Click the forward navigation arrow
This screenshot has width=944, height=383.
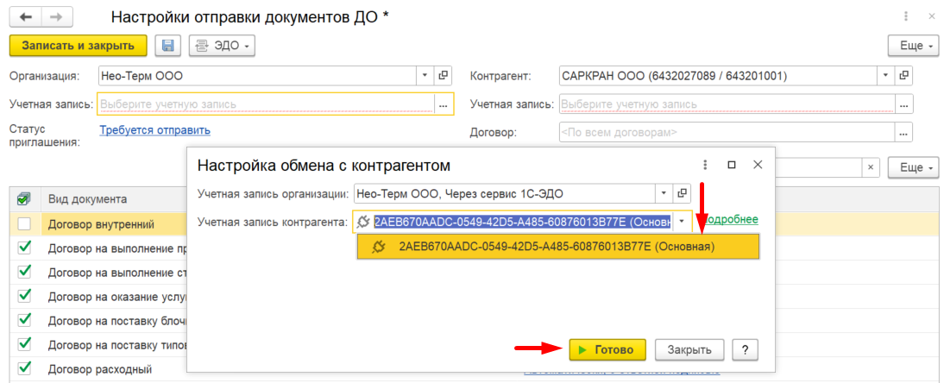click(x=57, y=17)
